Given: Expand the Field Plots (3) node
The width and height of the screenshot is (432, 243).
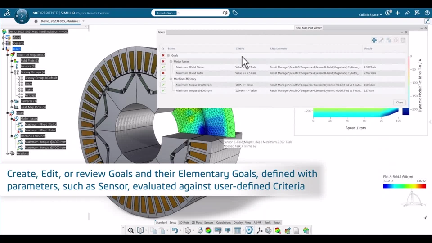Looking at the screenshot, I should (12, 61).
